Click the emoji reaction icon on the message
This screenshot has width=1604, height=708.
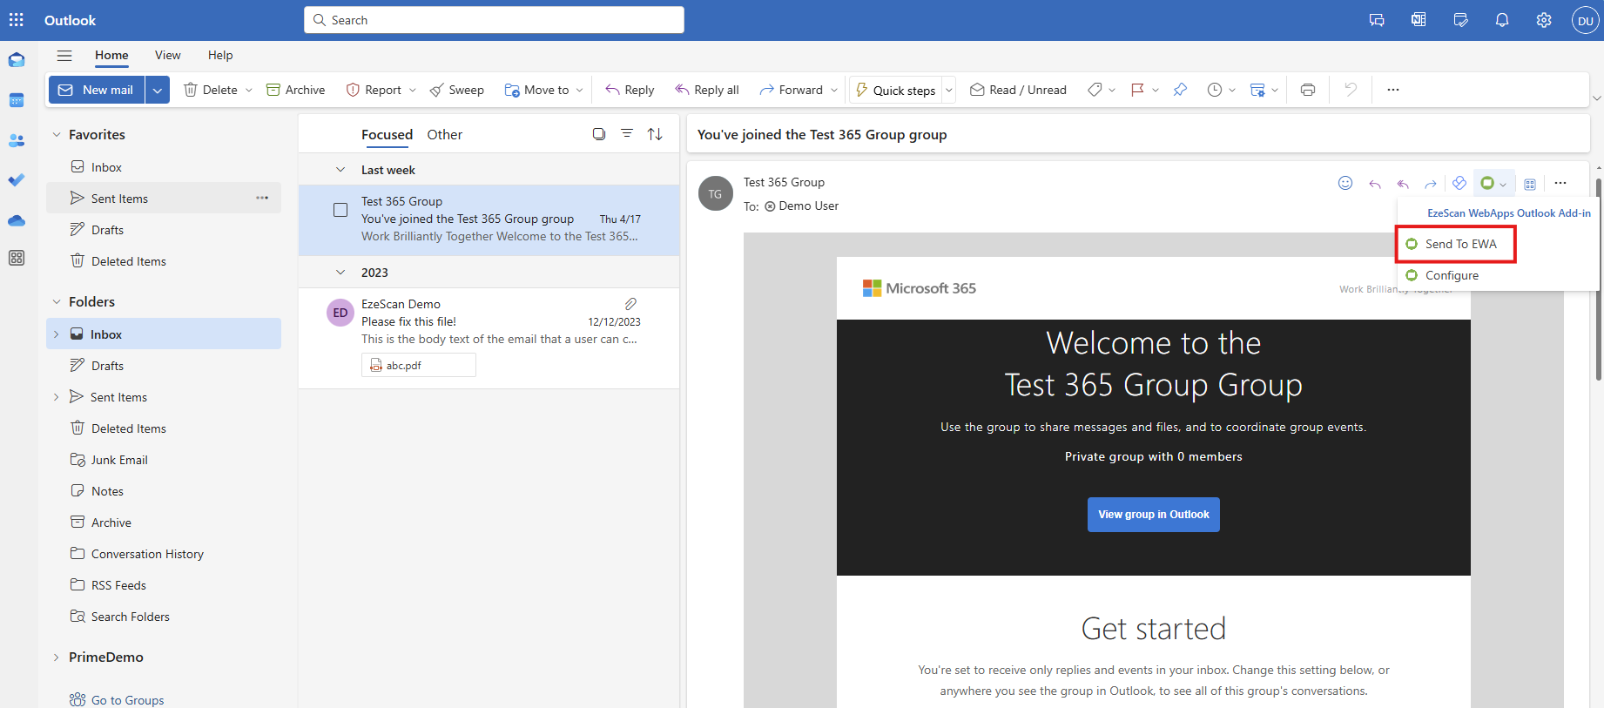point(1345,183)
